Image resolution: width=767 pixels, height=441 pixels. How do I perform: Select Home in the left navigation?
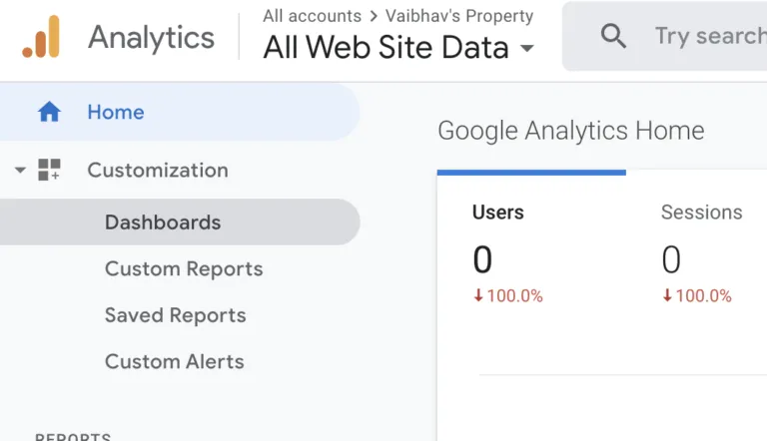(x=180, y=112)
